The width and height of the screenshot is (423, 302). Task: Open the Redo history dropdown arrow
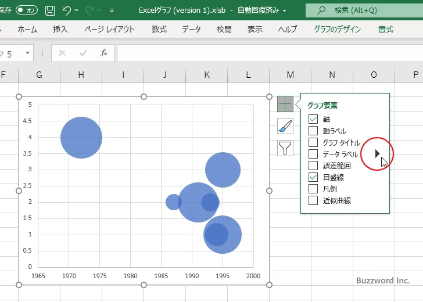click(x=99, y=10)
